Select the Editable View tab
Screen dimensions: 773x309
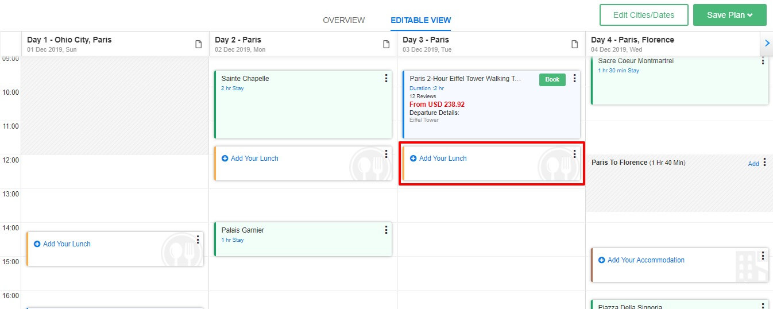pos(420,20)
